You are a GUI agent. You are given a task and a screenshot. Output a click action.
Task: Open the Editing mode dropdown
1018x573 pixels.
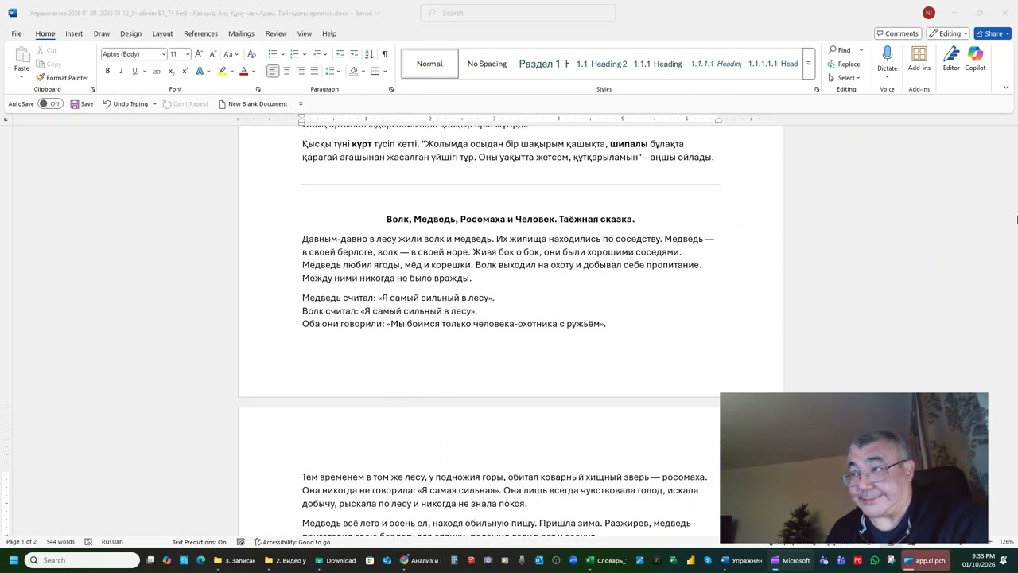(x=947, y=33)
